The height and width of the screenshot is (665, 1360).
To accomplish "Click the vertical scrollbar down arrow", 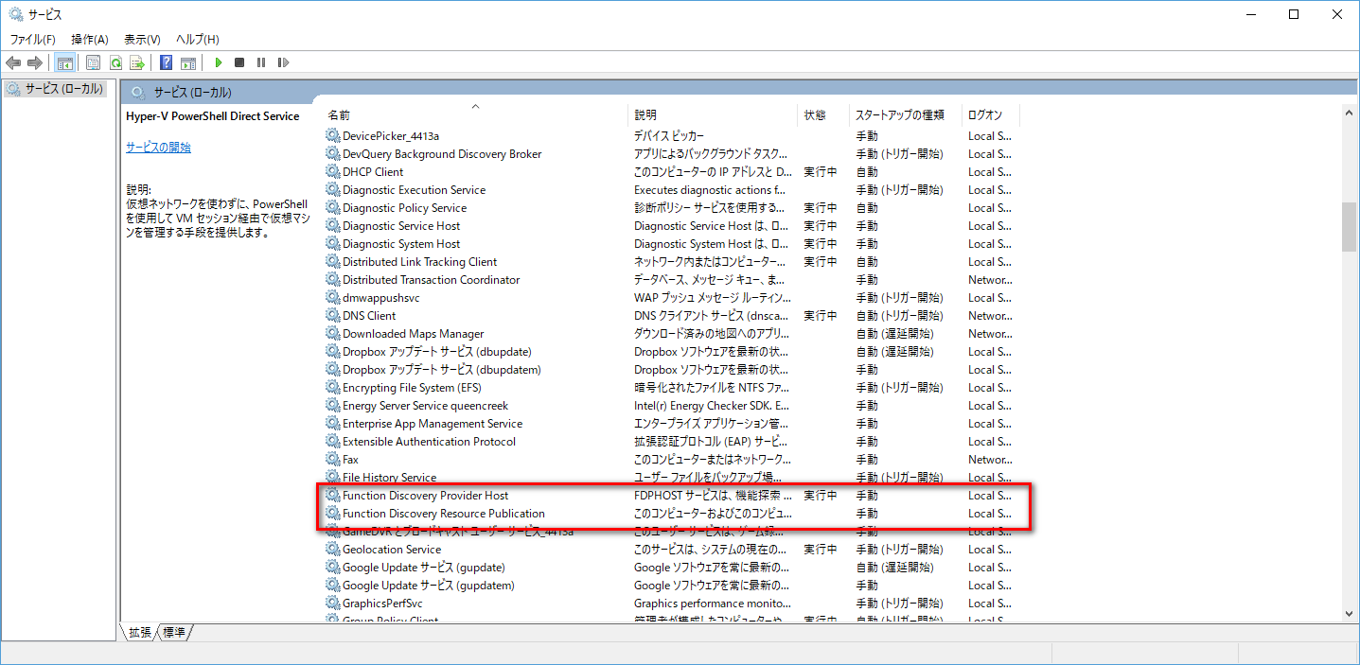I will [1349, 613].
